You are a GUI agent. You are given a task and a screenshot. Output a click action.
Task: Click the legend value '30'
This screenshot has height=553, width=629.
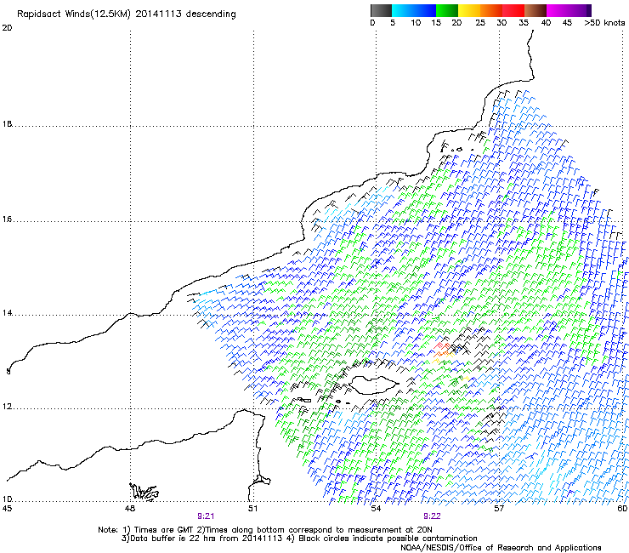pos(501,23)
